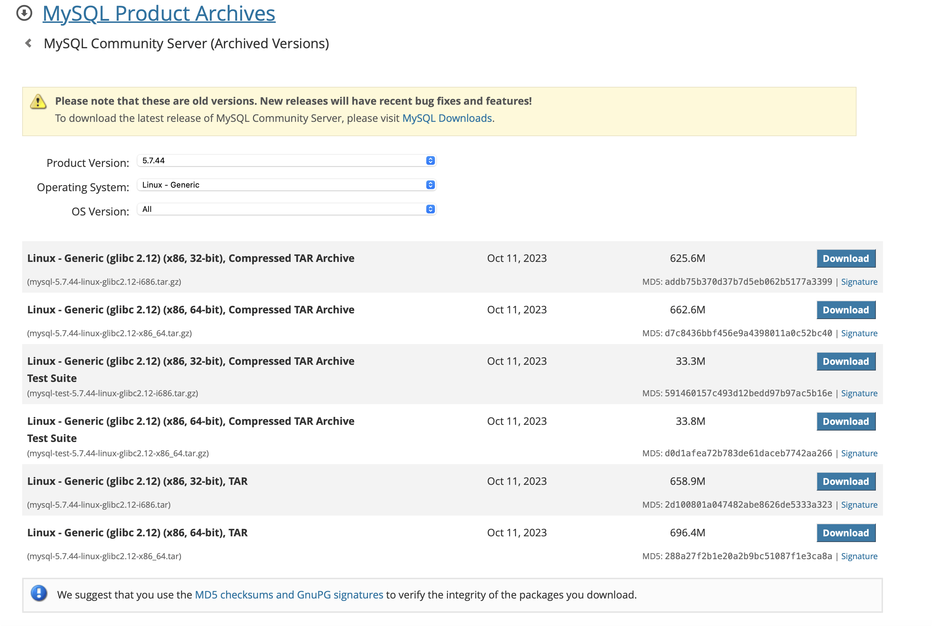This screenshot has height=626, width=932.
Task: Click MD5 hash d0d1afea72b783de61daceb7742aa266
Action: [748, 453]
